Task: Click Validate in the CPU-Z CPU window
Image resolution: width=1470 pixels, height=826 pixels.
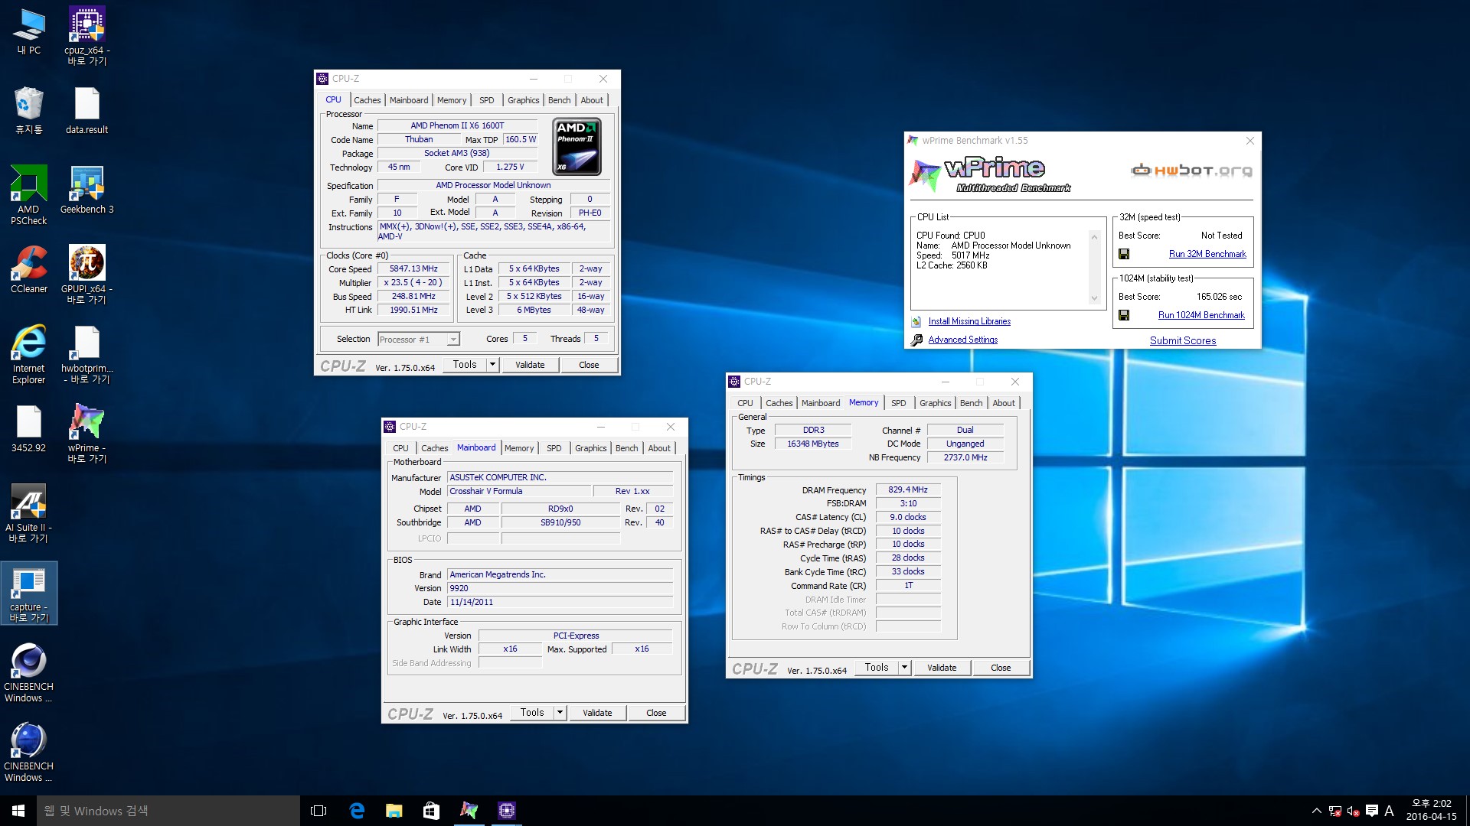Action: tap(530, 365)
